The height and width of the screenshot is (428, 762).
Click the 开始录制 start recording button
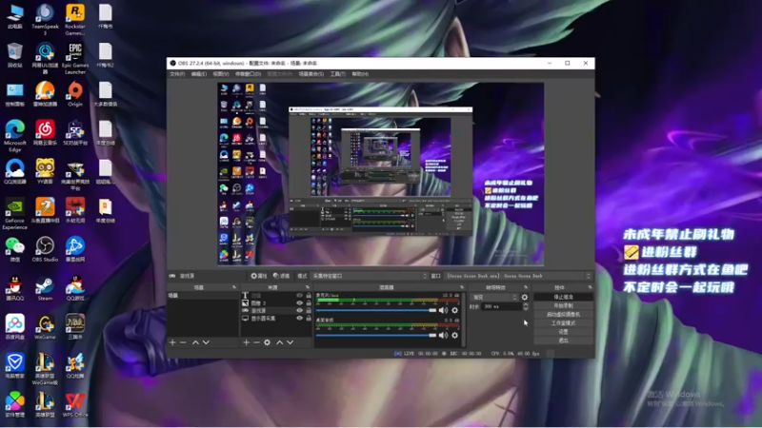point(563,305)
